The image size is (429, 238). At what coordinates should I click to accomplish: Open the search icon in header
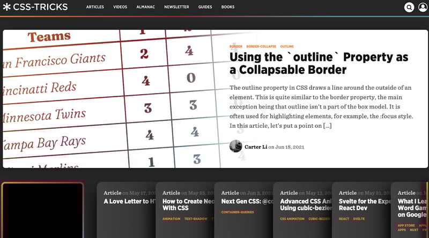coord(409,7)
